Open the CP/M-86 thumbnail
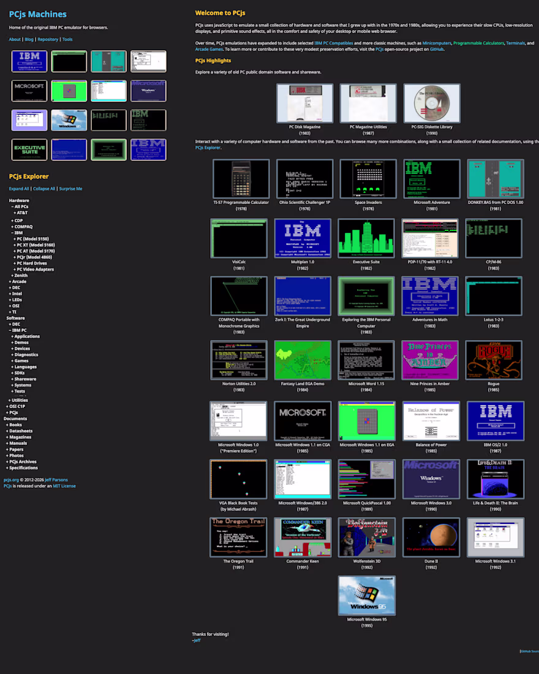Screen dimensions: 539x674 tap(494, 238)
